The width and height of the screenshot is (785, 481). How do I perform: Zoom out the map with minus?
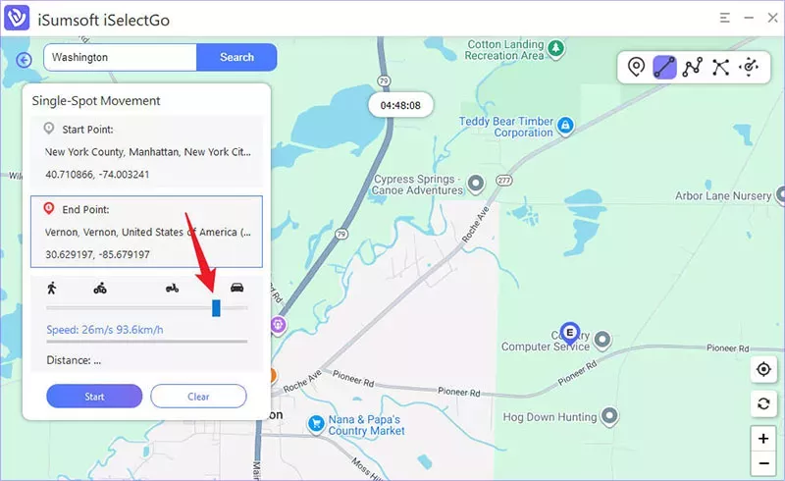coord(763,463)
